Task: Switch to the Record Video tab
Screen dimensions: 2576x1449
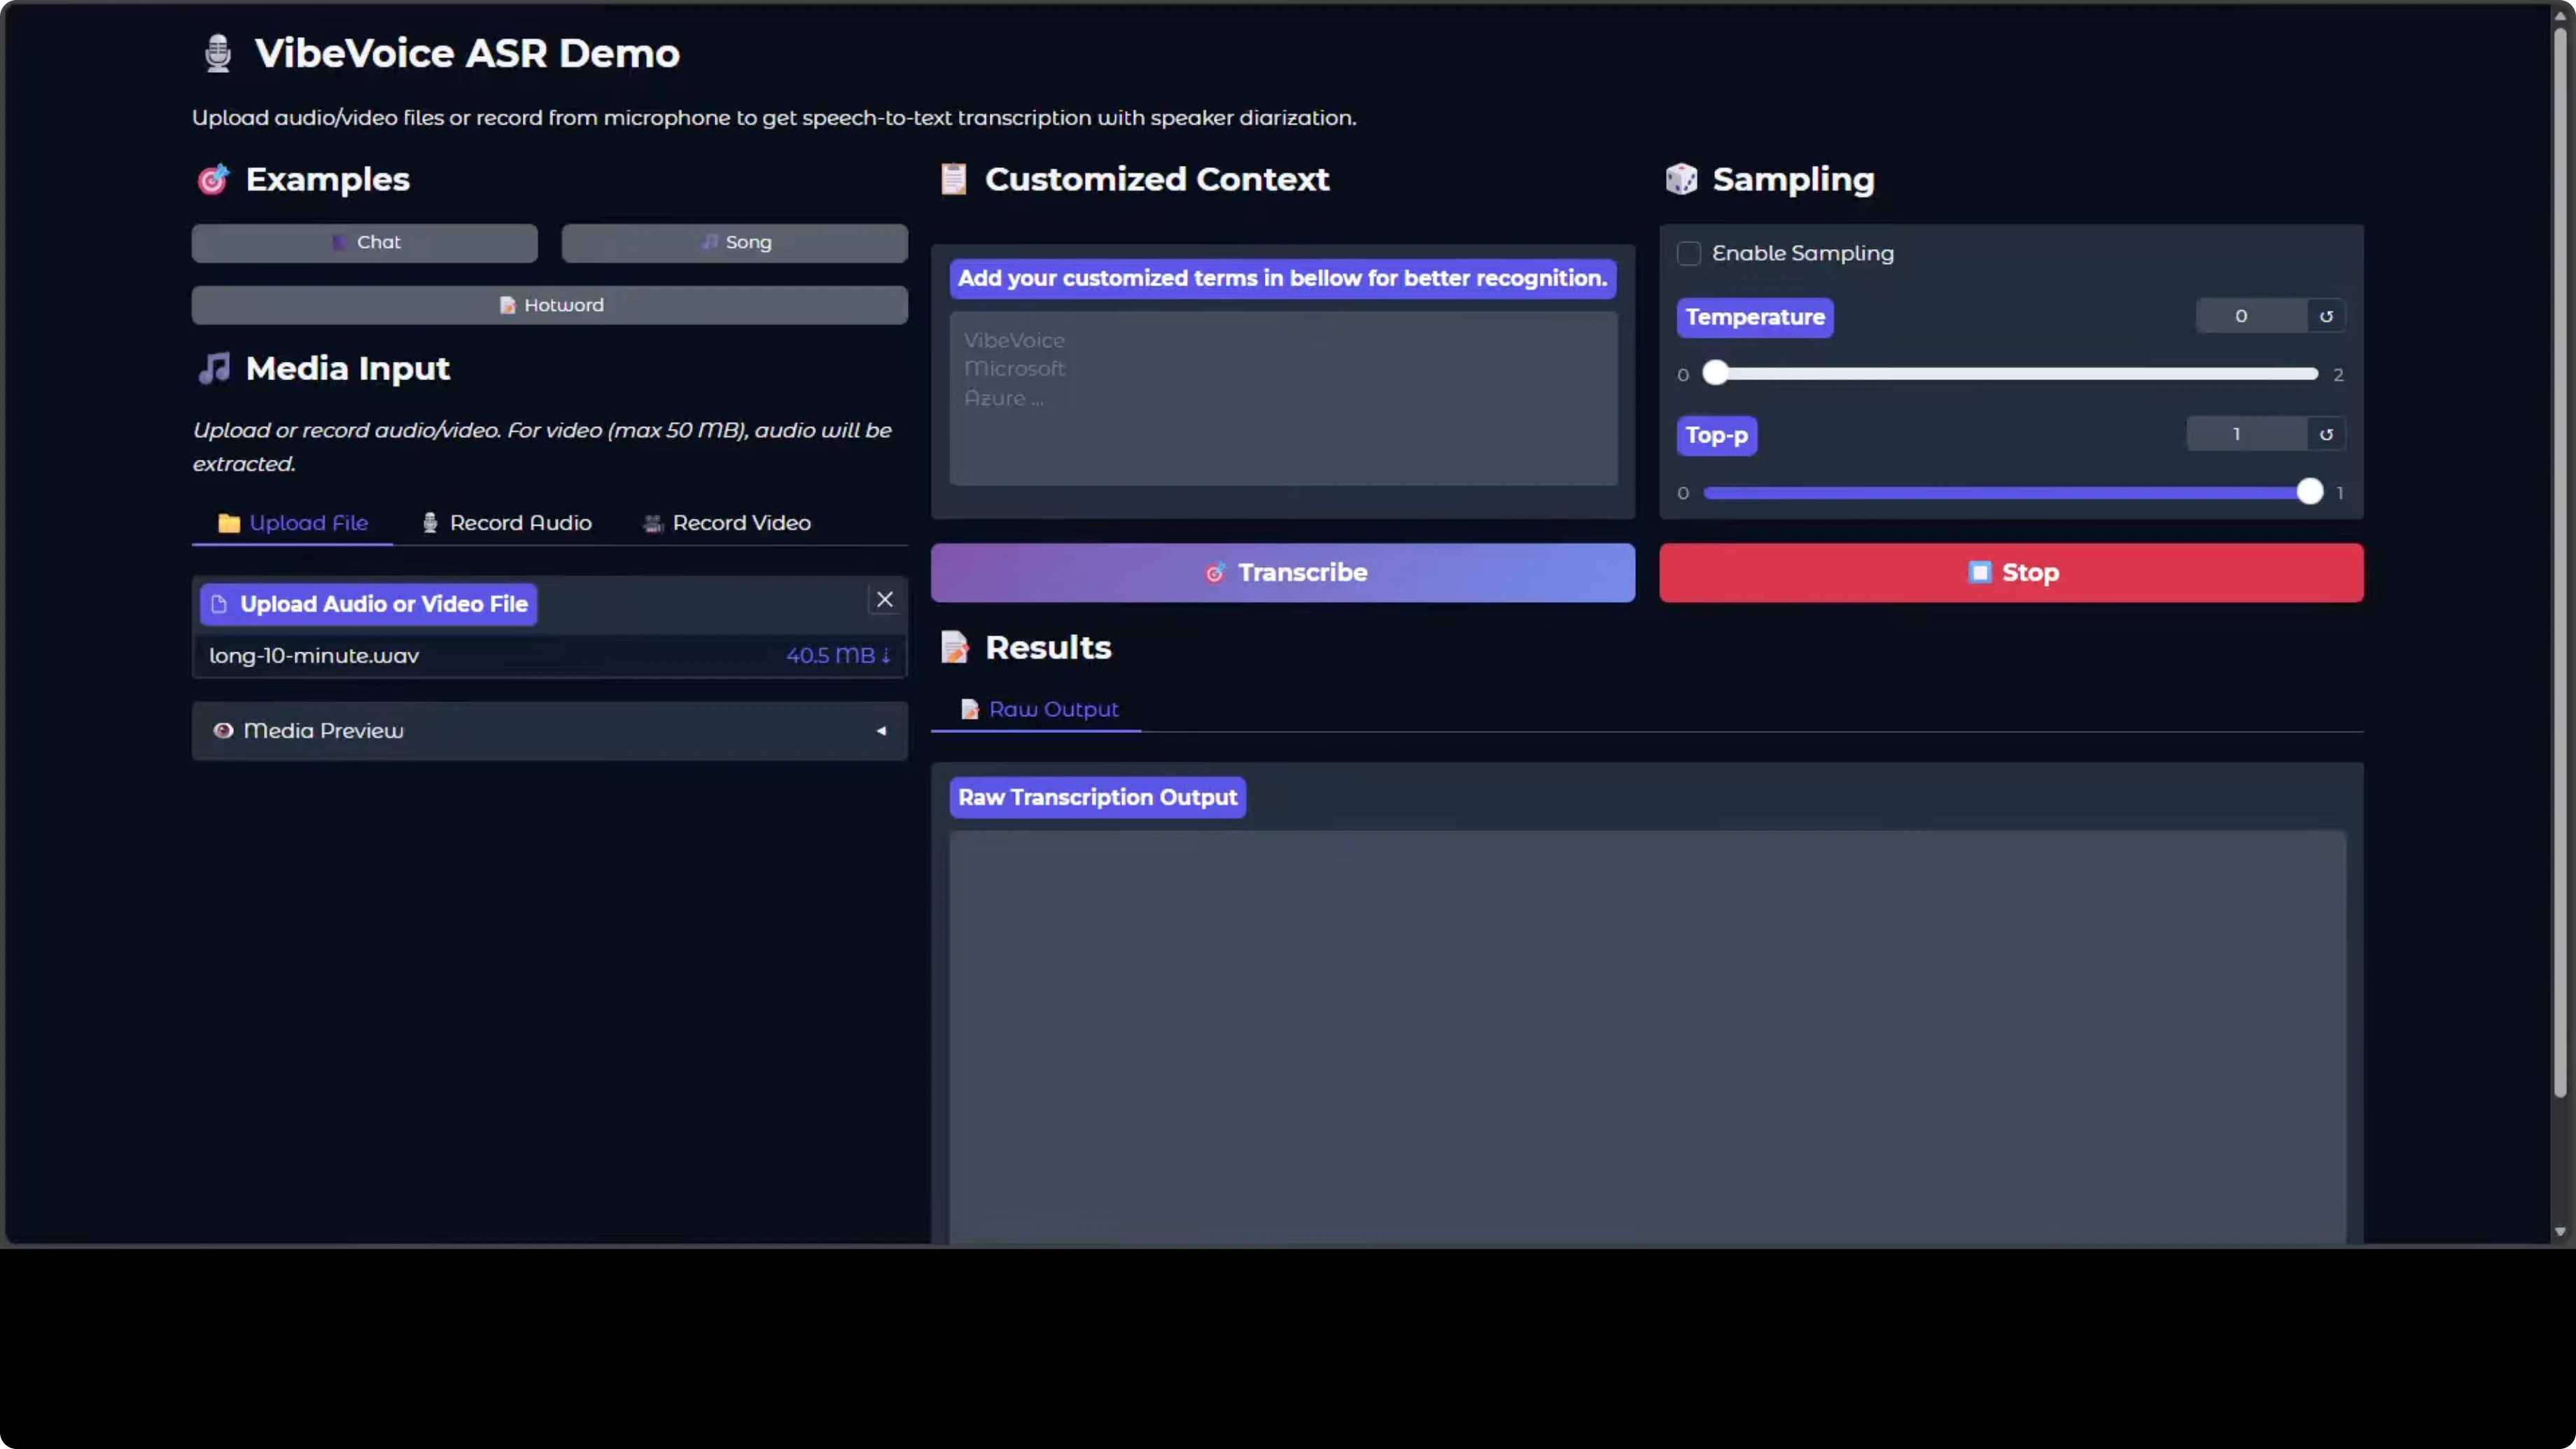Action: click(726, 523)
